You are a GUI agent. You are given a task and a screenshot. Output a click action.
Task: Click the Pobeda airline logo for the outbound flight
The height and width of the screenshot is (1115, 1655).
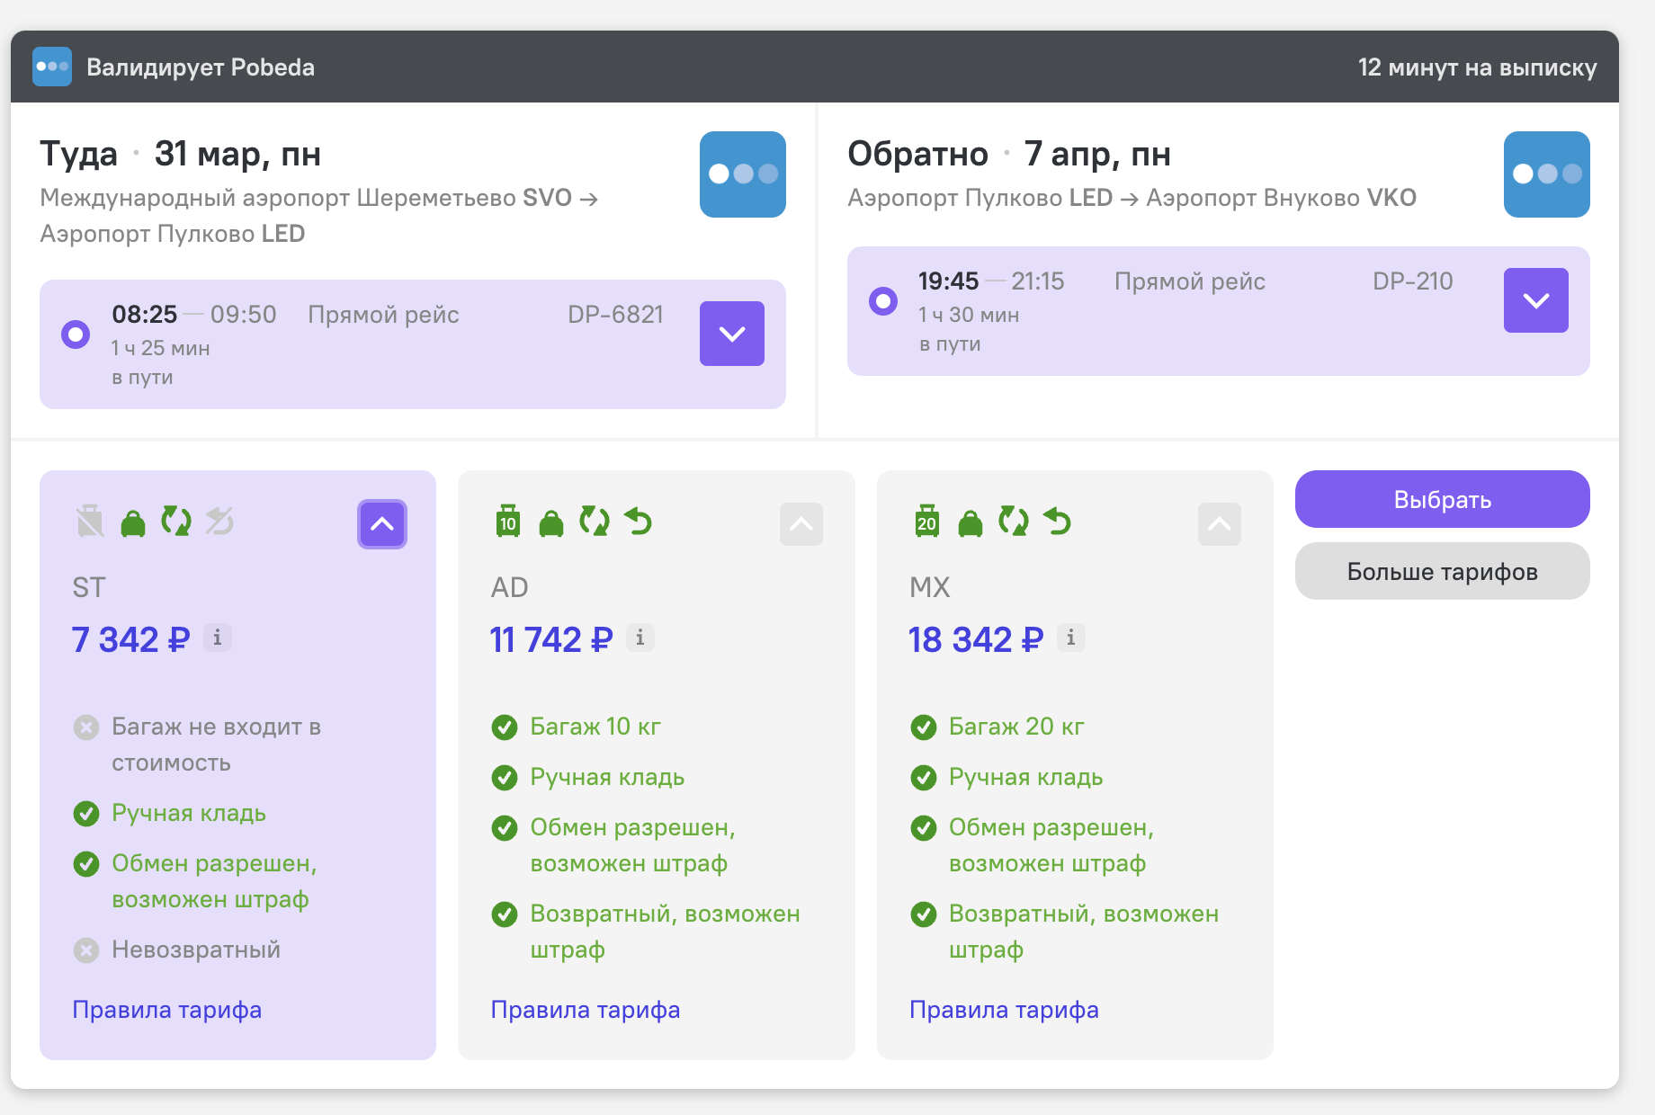point(743,174)
